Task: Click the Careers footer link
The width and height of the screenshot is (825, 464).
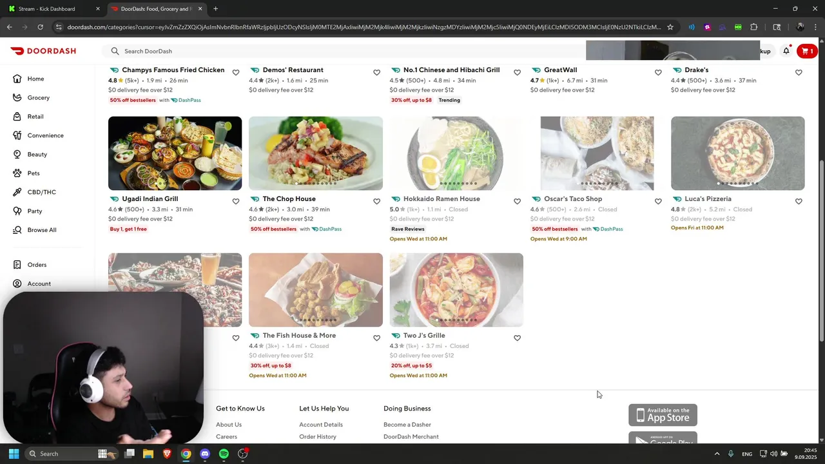Action: (226, 437)
